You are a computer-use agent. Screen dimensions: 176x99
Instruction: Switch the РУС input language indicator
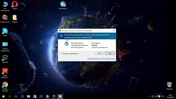pos(163,97)
